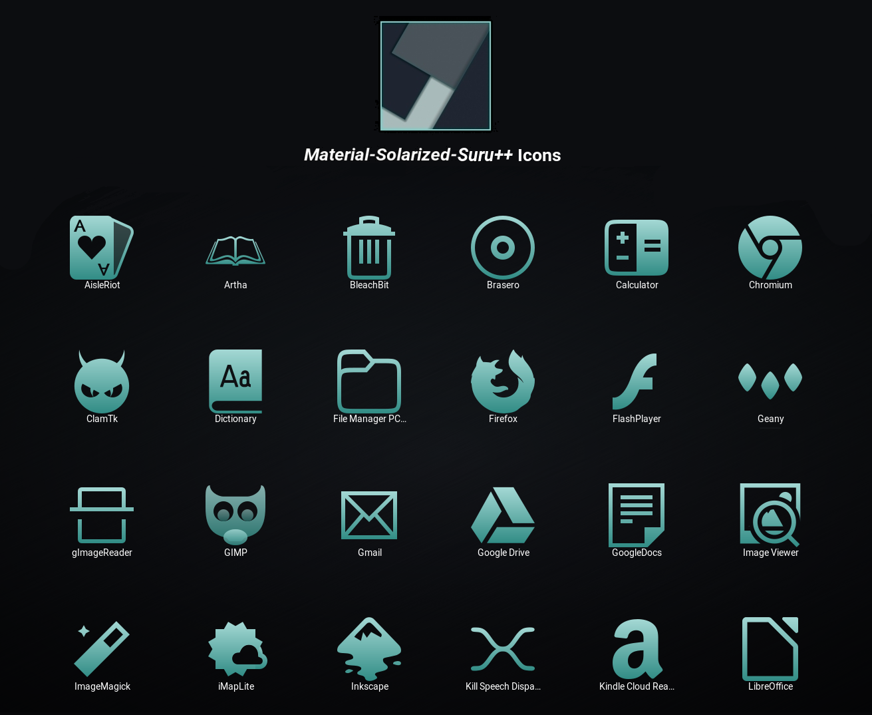Launch the Inkscape icon
The image size is (872, 715).
click(x=369, y=649)
